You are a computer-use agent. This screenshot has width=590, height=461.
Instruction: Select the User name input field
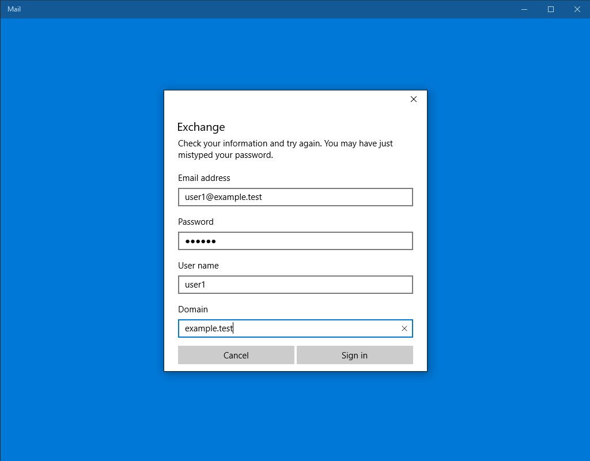click(x=296, y=285)
